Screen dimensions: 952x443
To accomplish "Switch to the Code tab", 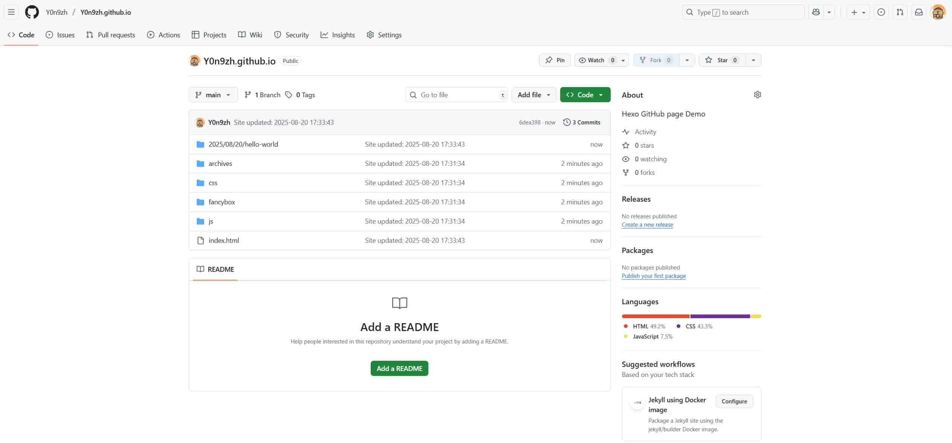I will [x=21, y=35].
